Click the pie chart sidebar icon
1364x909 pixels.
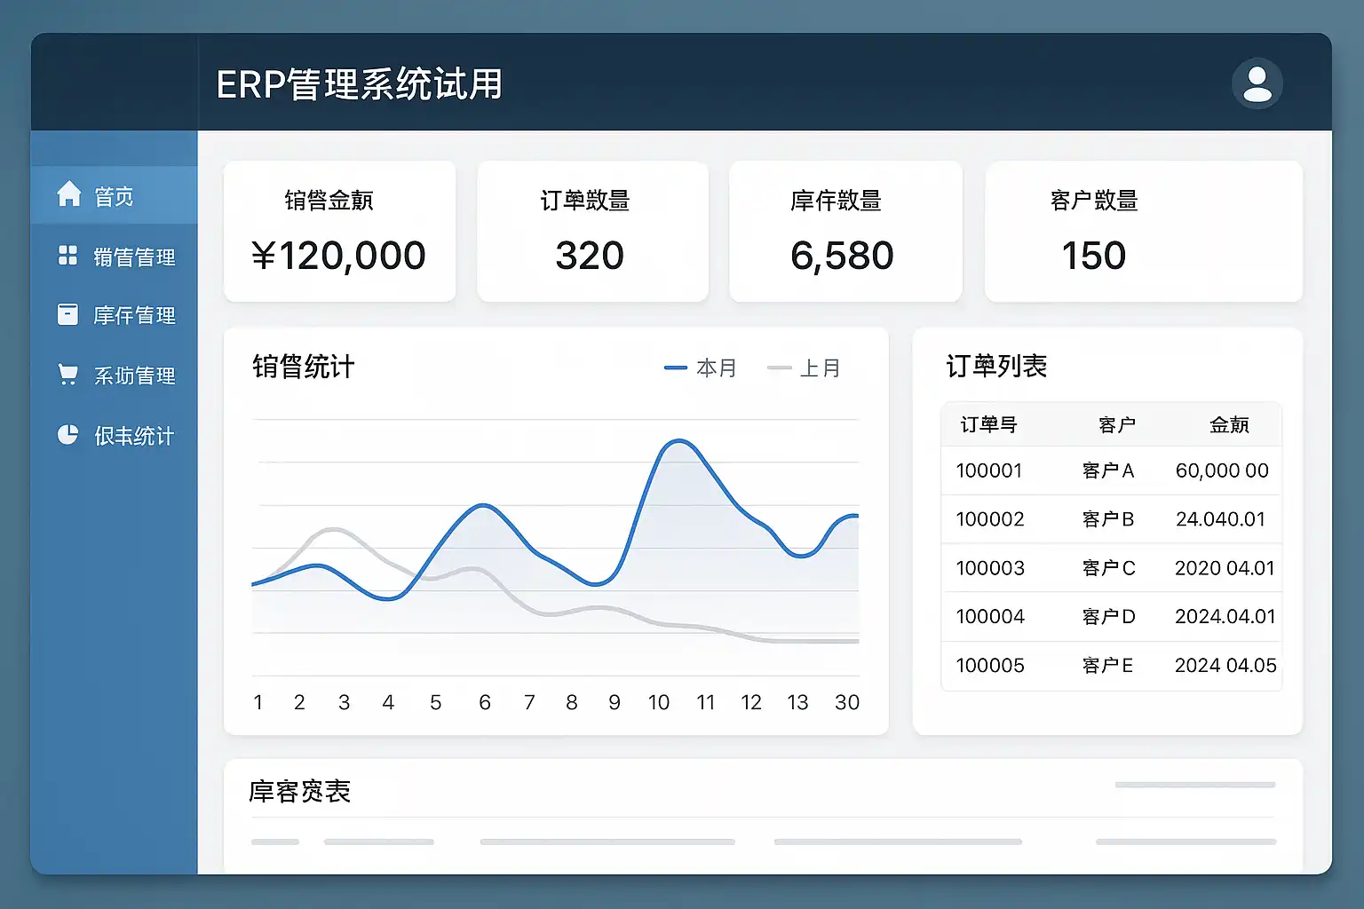(67, 434)
